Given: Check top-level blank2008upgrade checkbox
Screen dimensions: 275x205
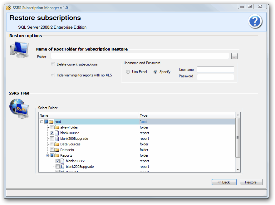Looking at the screenshot, I should coord(52,138).
